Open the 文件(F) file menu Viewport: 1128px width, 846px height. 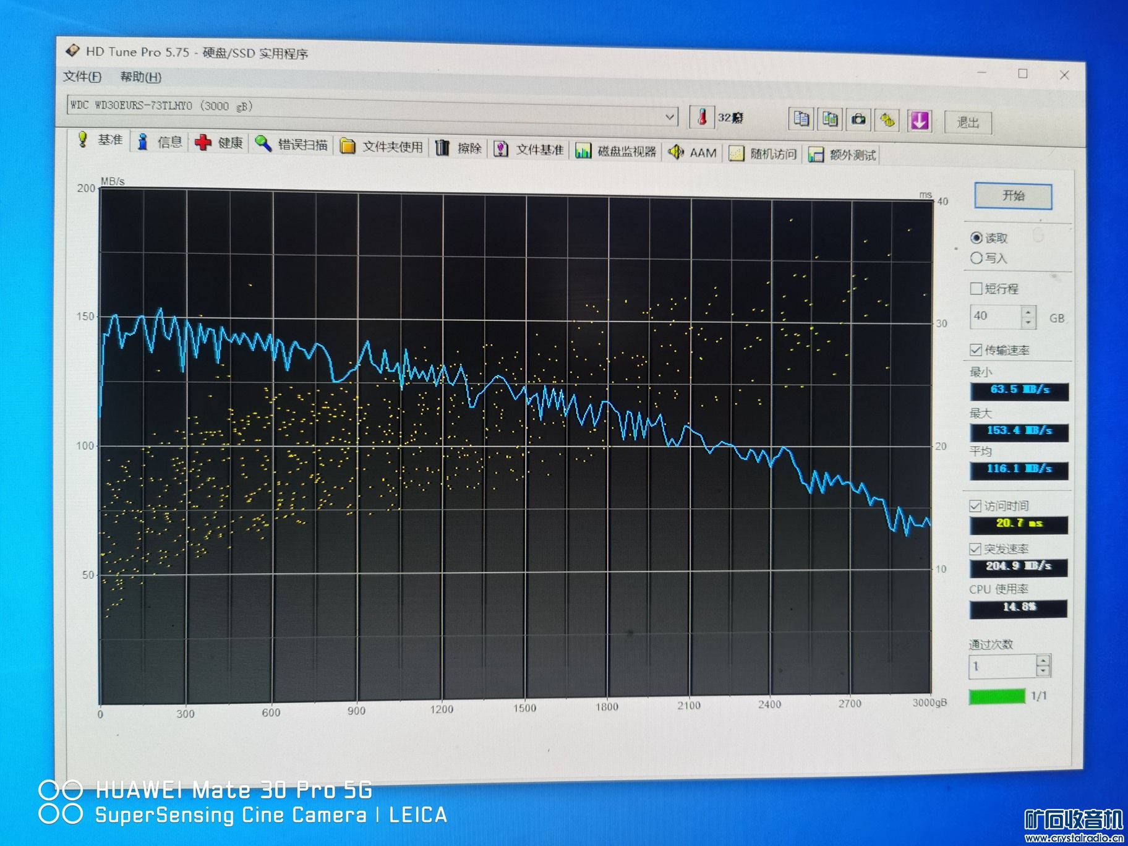point(82,77)
